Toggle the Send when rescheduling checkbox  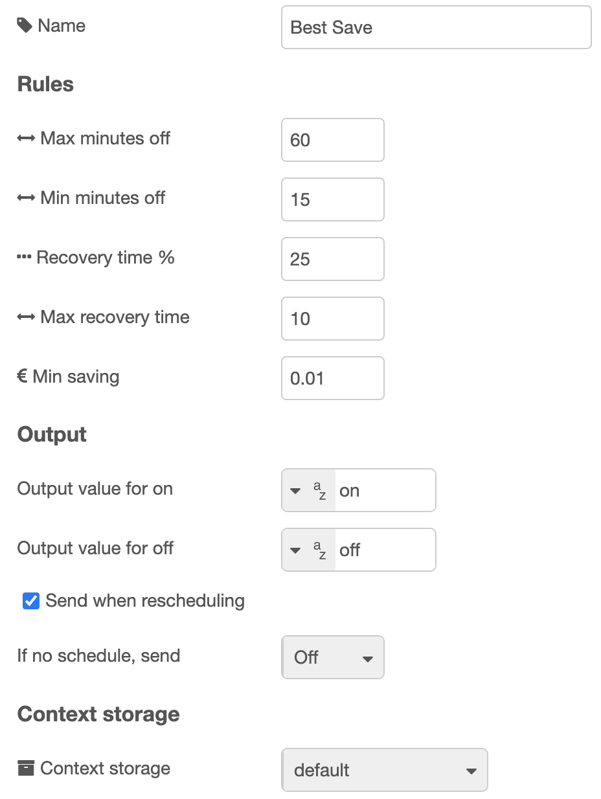[x=31, y=601]
